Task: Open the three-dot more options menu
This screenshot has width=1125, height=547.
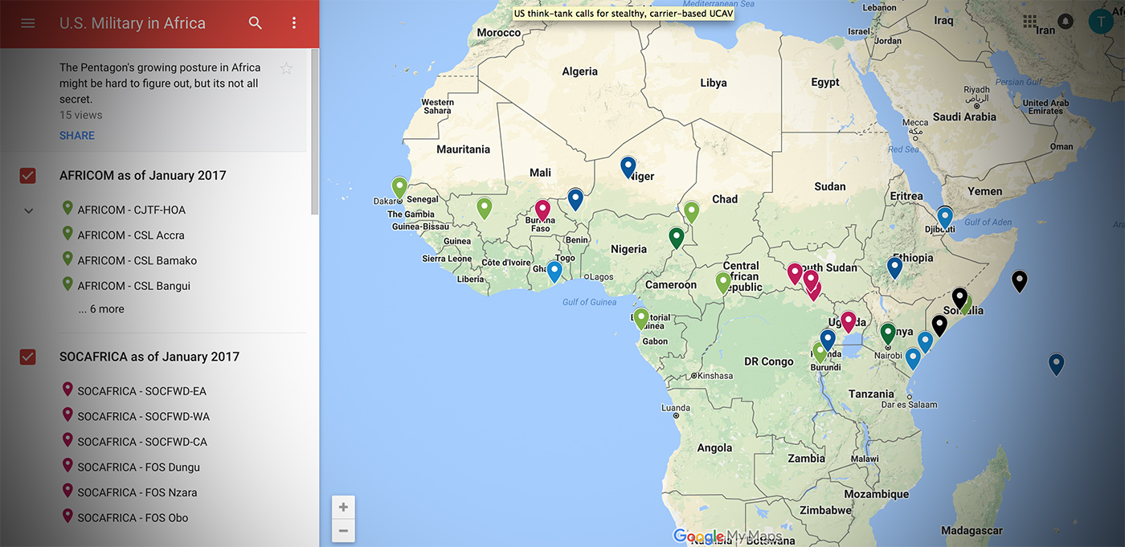Action: pos(294,23)
